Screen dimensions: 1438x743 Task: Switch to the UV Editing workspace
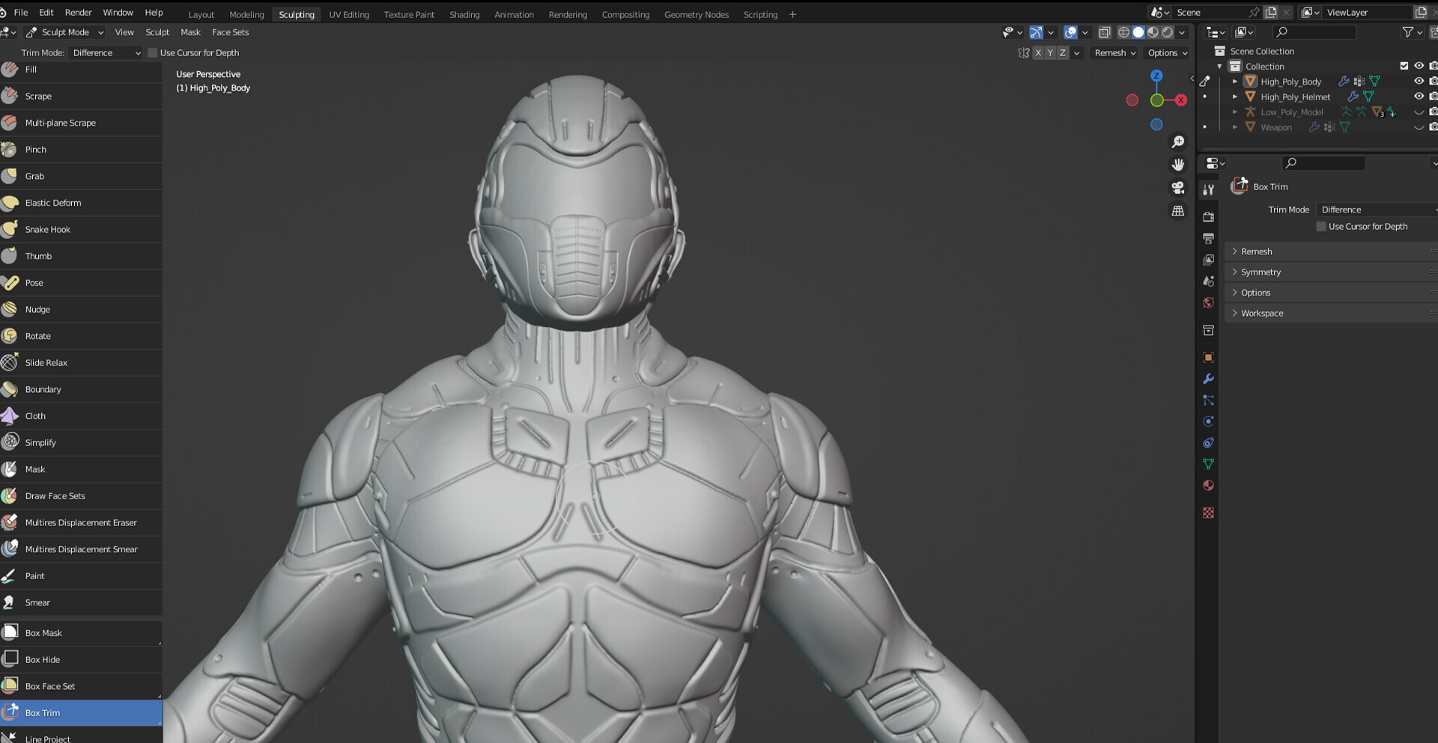coord(349,14)
